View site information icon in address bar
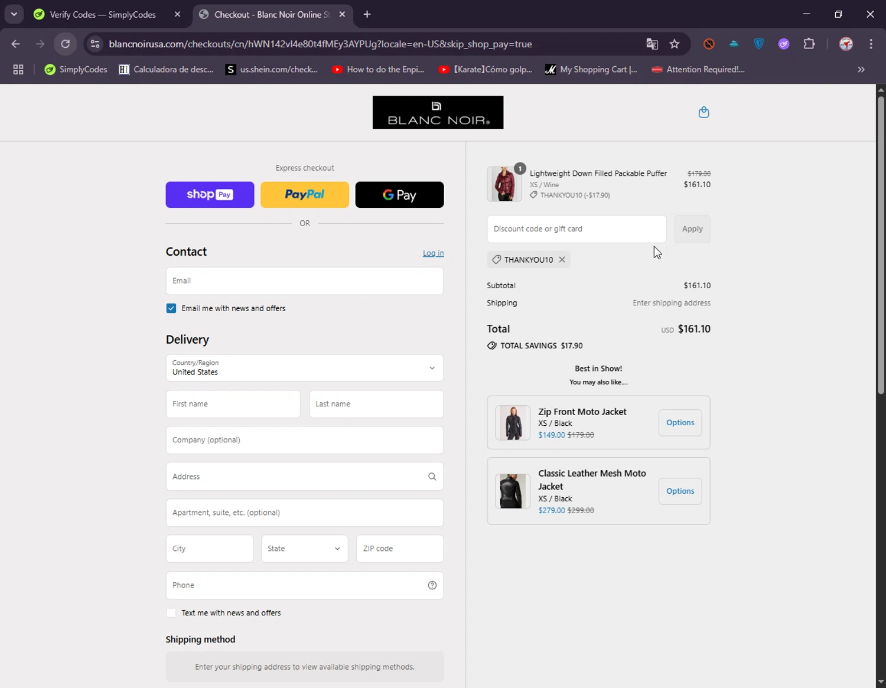Image resolution: width=886 pixels, height=688 pixels. point(95,44)
